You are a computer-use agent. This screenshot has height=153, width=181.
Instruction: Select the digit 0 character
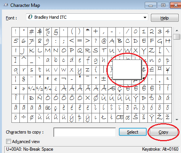tap(136, 32)
